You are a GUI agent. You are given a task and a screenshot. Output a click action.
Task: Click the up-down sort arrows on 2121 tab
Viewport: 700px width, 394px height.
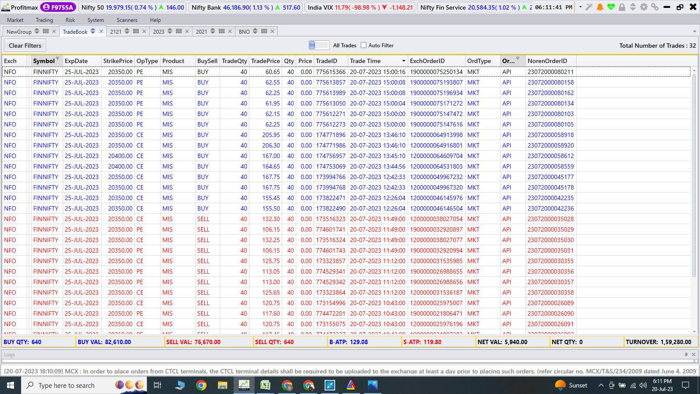coord(127,31)
